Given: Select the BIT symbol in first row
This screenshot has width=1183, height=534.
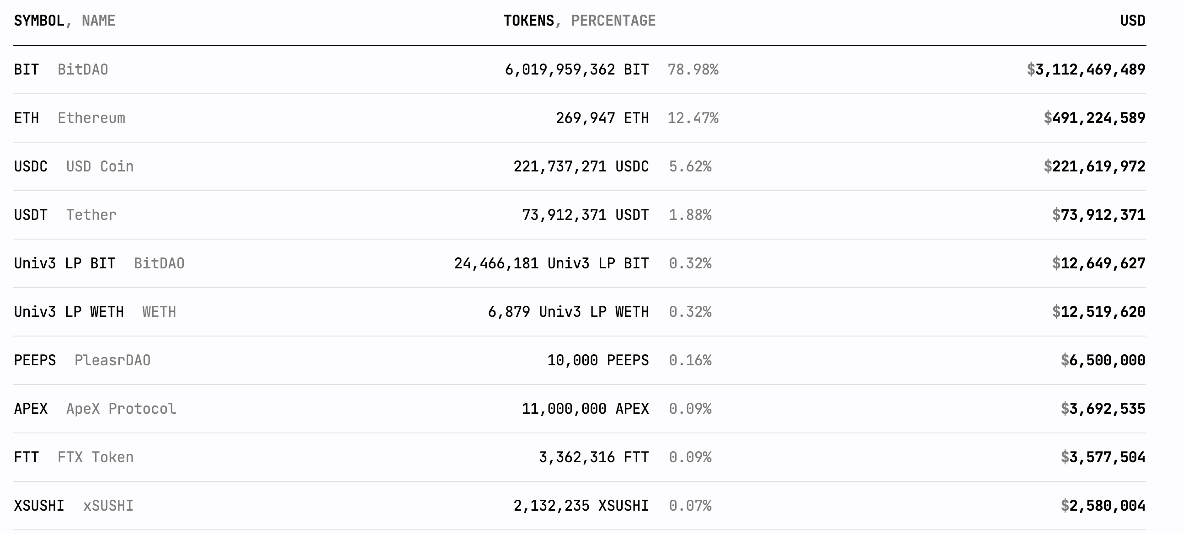Looking at the screenshot, I should pos(26,69).
